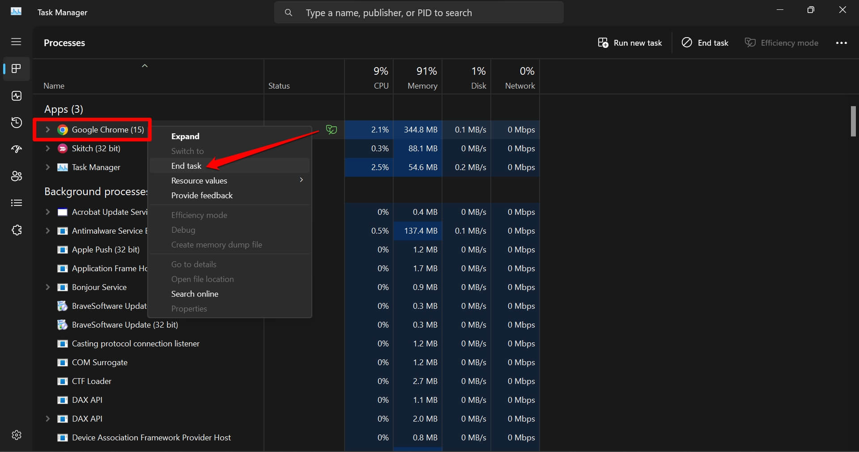Screen dimensions: 859x452
Task: Open the Performance panel in sidebar
Action: coord(16,96)
